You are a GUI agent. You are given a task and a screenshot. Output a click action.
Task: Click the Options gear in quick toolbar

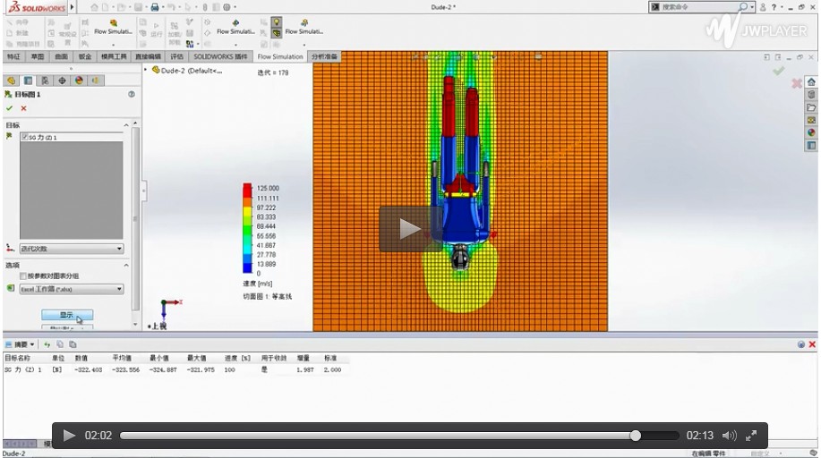click(x=227, y=7)
